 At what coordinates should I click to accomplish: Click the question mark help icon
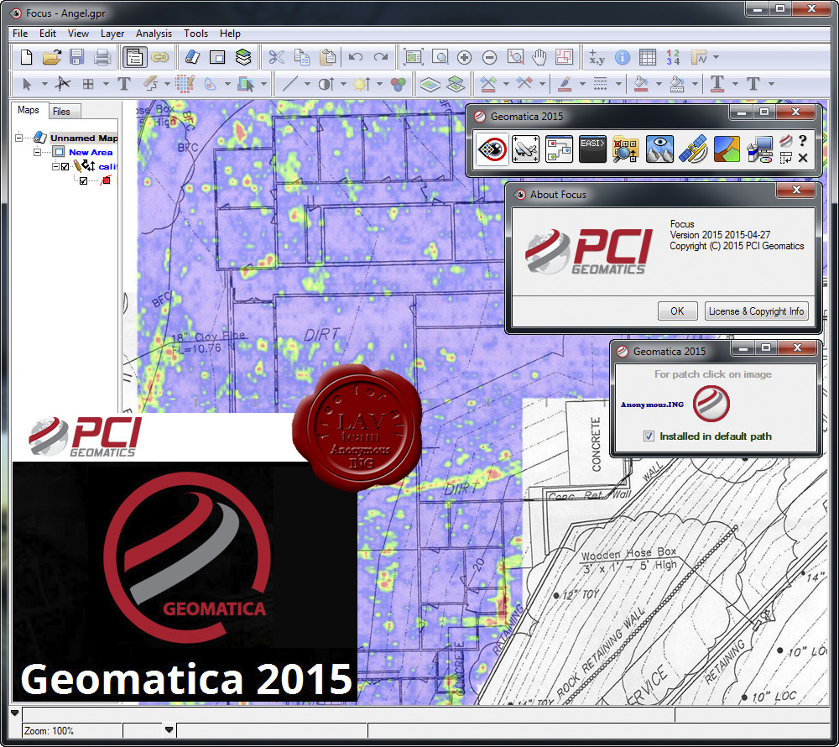(803, 141)
